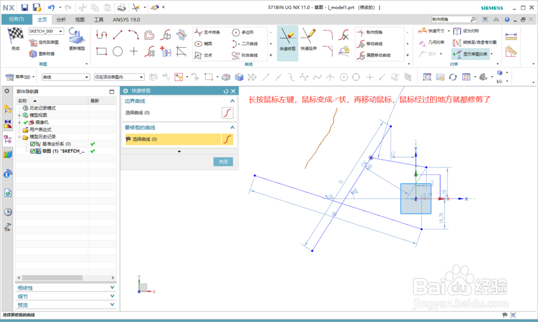Screen dimensions: 538x322
Task: Select the Arc tool
Action: [x=133, y=34]
